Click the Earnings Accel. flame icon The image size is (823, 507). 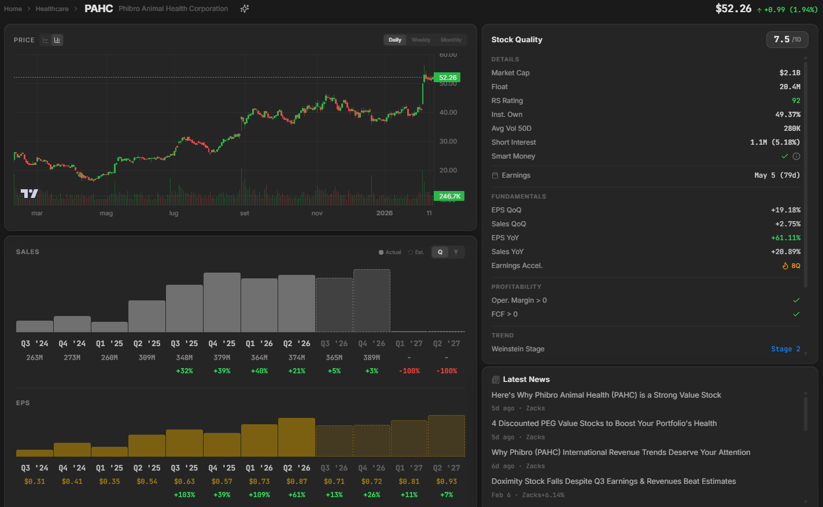coord(785,266)
